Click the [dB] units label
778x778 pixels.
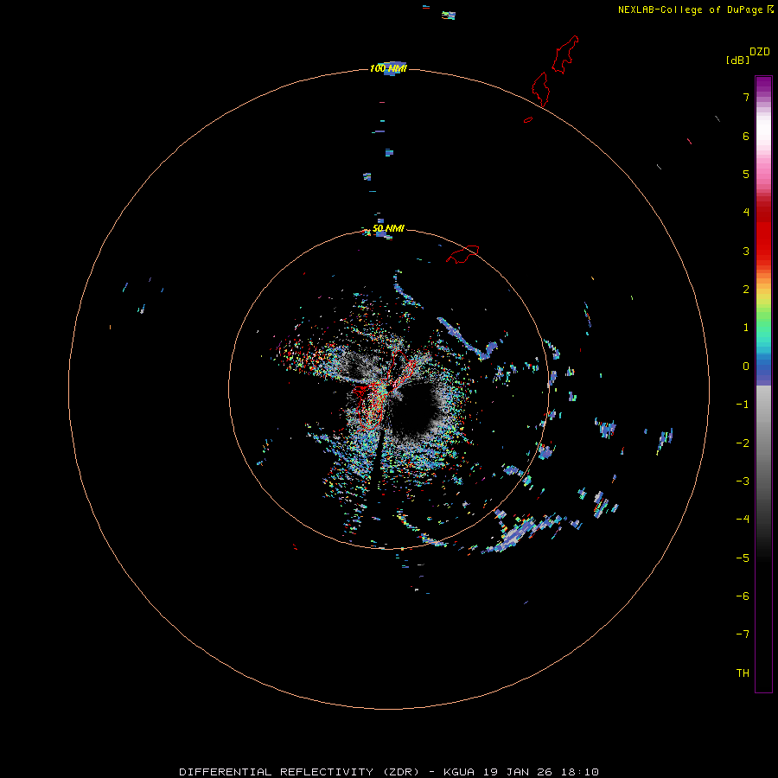point(737,60)
